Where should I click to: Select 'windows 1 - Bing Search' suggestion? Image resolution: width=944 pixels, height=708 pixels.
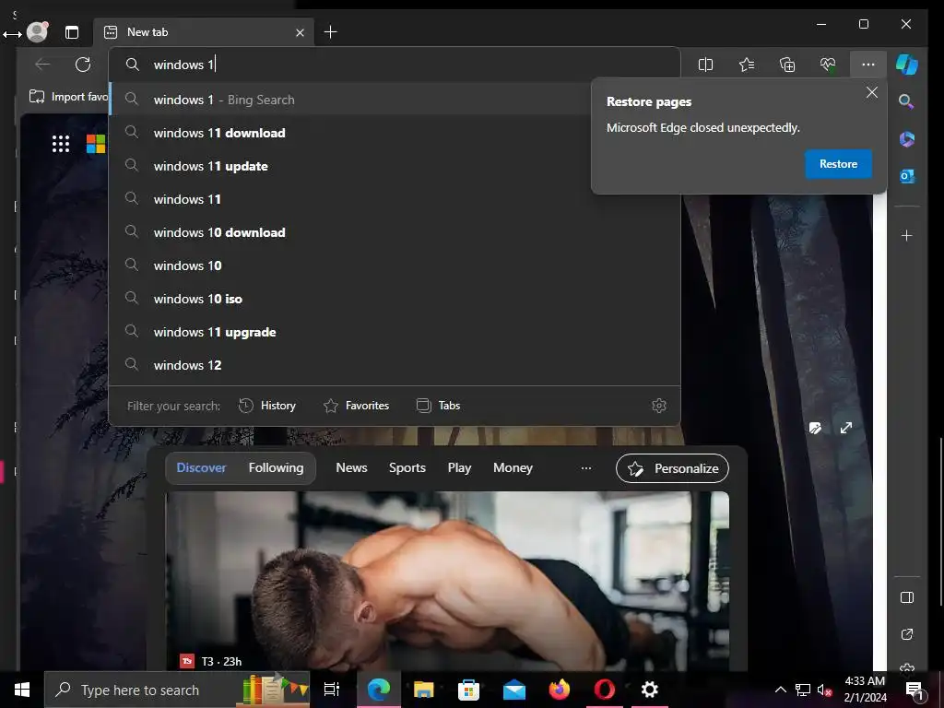[x=350, y=100]
